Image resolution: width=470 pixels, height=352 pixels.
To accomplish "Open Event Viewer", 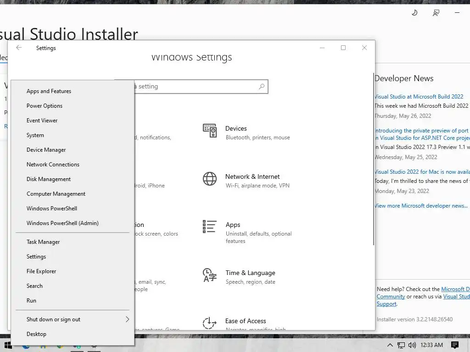I will tap(73, 121).
